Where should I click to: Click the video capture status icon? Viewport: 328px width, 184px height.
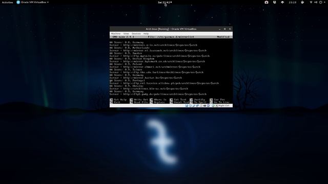(x=208, y=106)
